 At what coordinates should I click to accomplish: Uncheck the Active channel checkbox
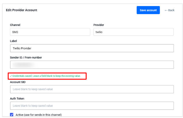pos(12,115)
